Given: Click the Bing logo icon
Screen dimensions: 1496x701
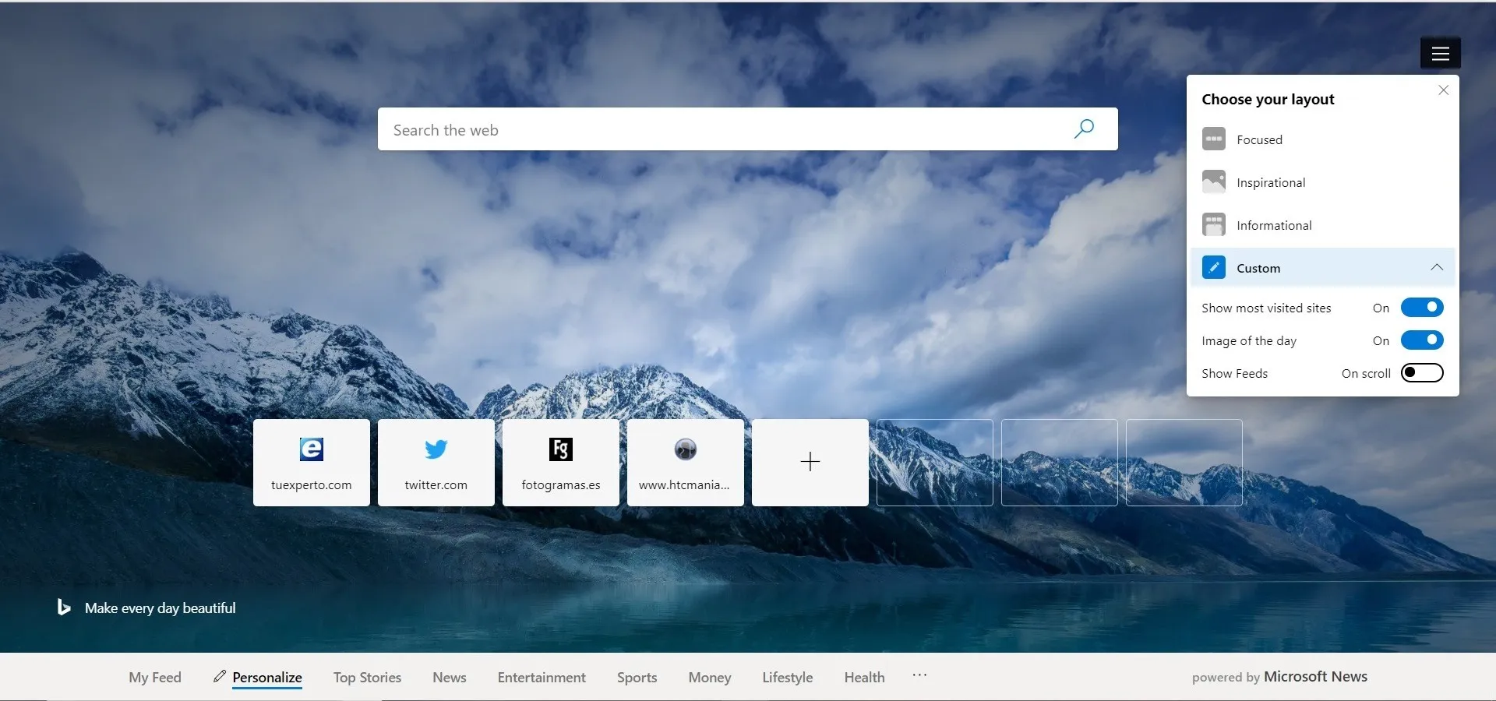Looking at the screenshot, I should pos(64,608).
